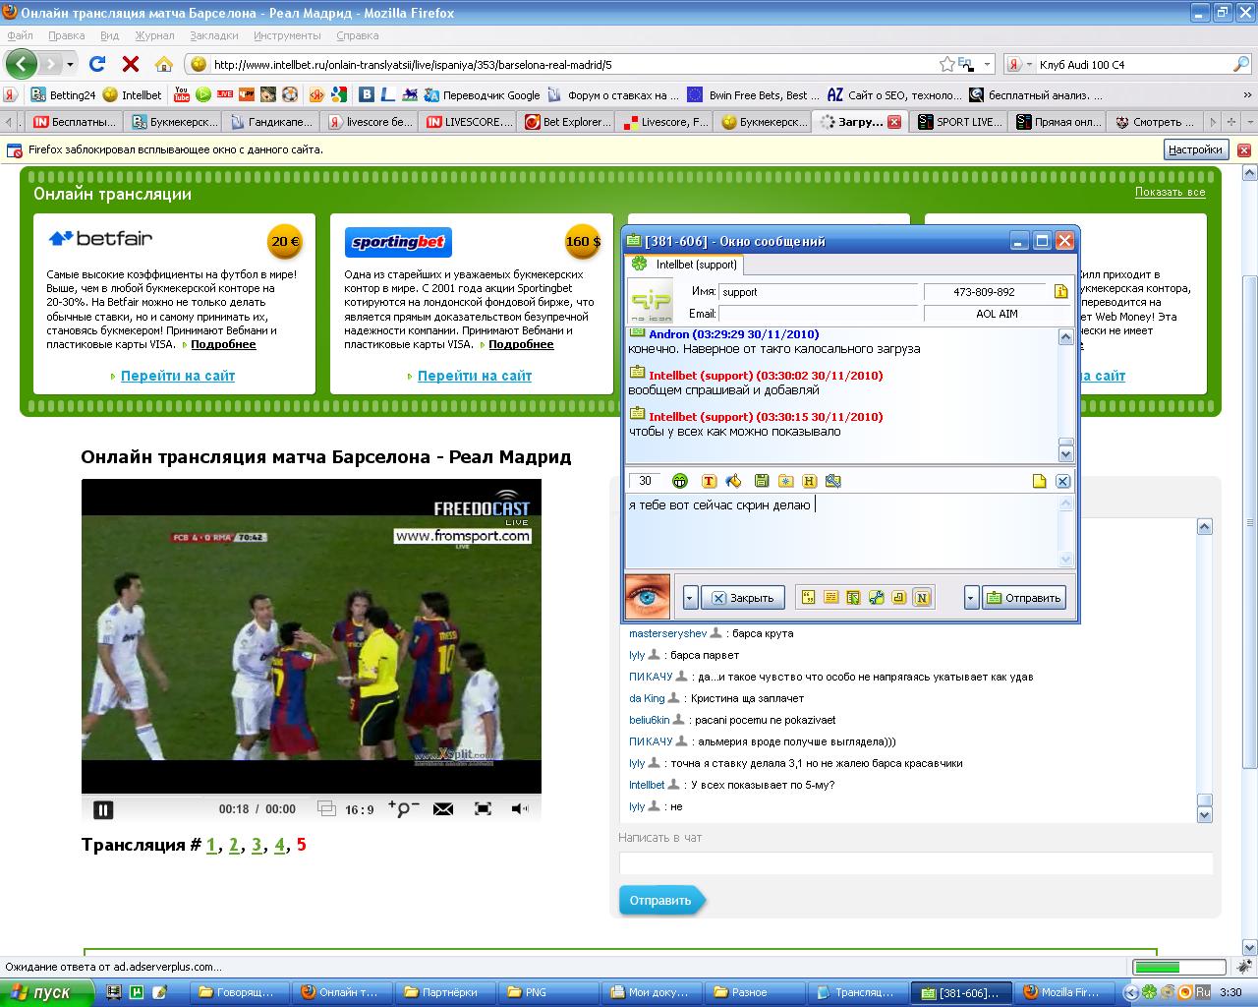Pause the video stream
Viewport: 1258px width, 1007px height.
point(102,809)
